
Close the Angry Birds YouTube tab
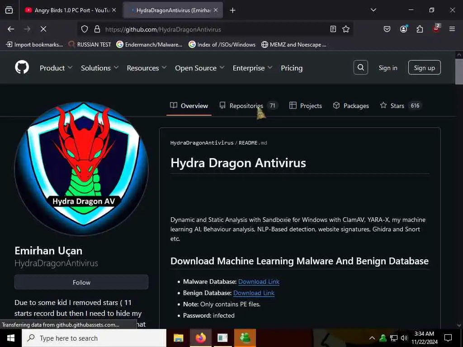(x=114, y=10)
